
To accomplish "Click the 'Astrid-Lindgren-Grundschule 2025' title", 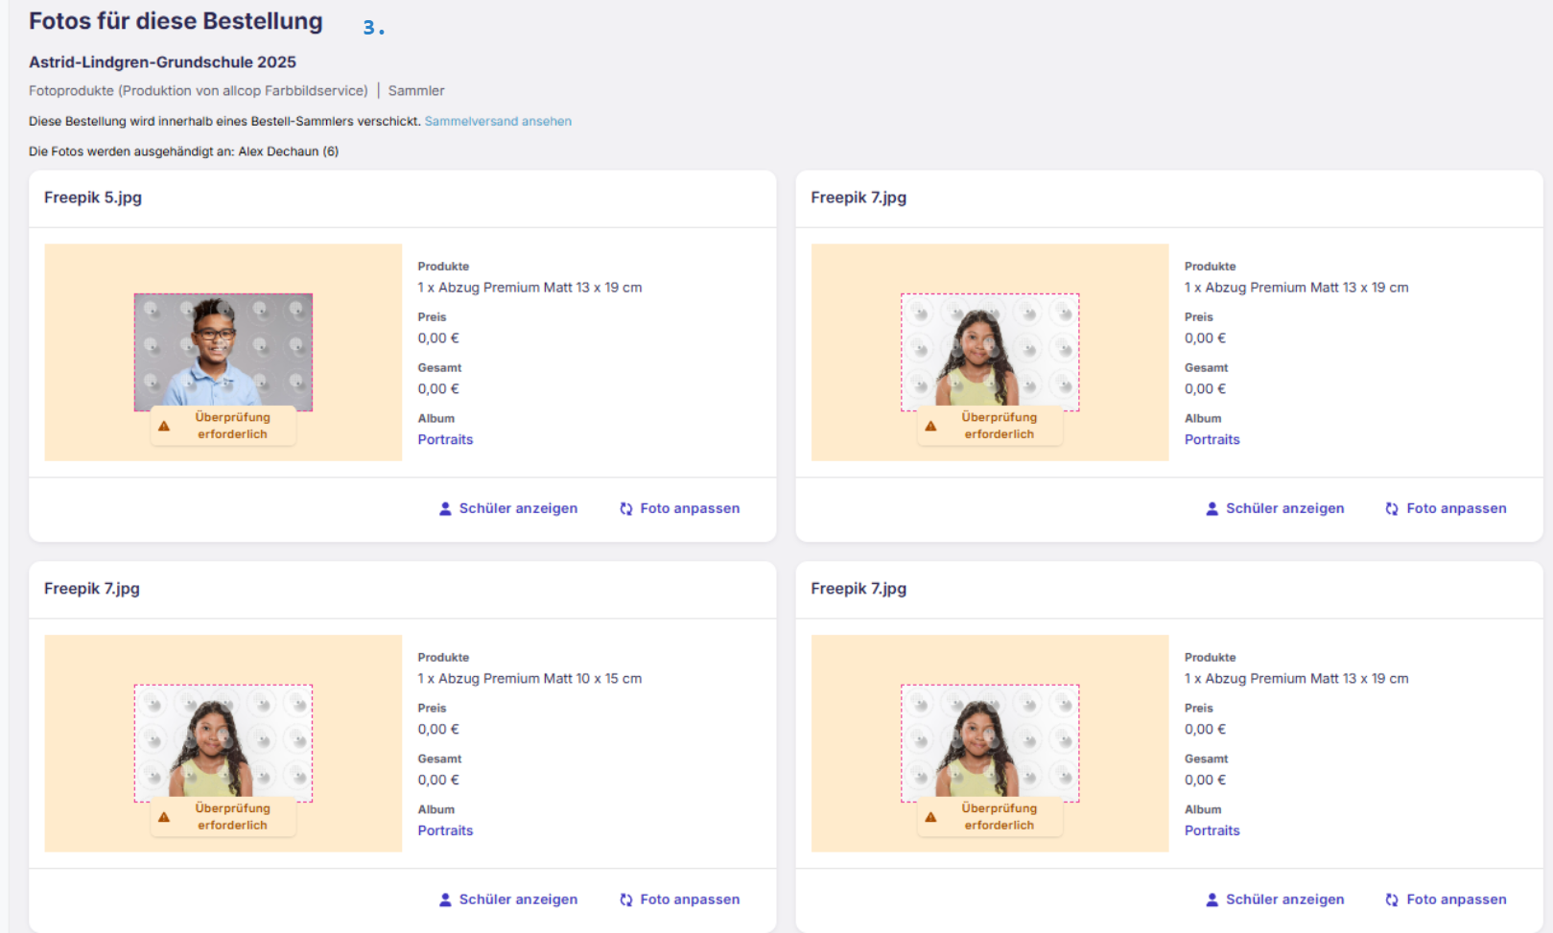I will [x=162, y=62].
